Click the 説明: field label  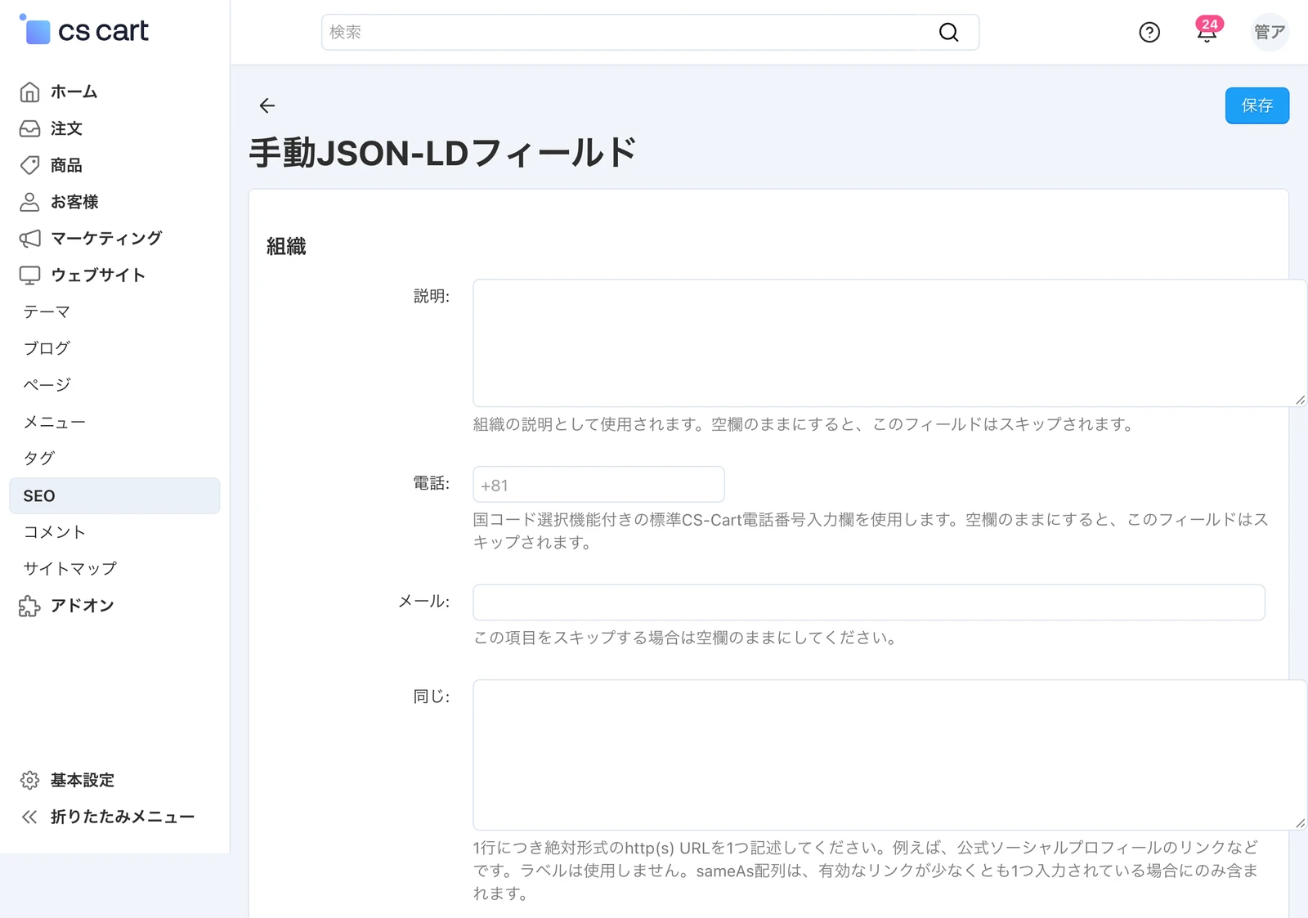tap(432, 296)
